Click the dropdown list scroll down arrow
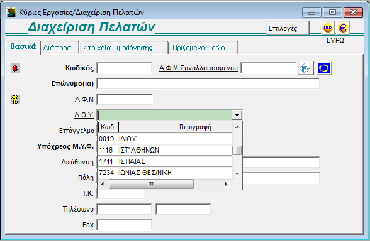Viewport: 370px width, 241px height. pos(237,173)
